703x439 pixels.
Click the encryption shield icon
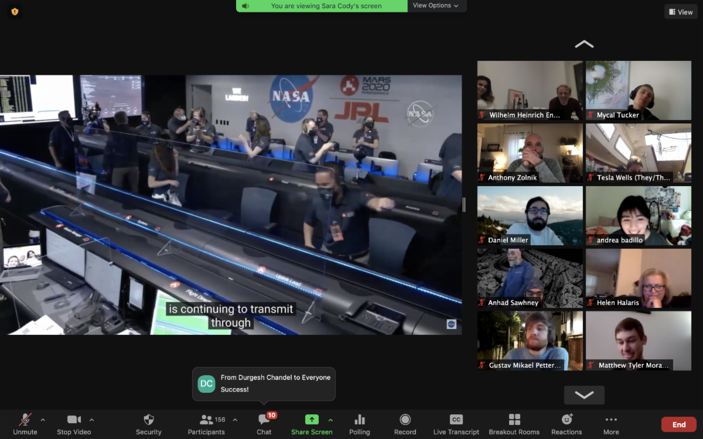click(15, 11)
